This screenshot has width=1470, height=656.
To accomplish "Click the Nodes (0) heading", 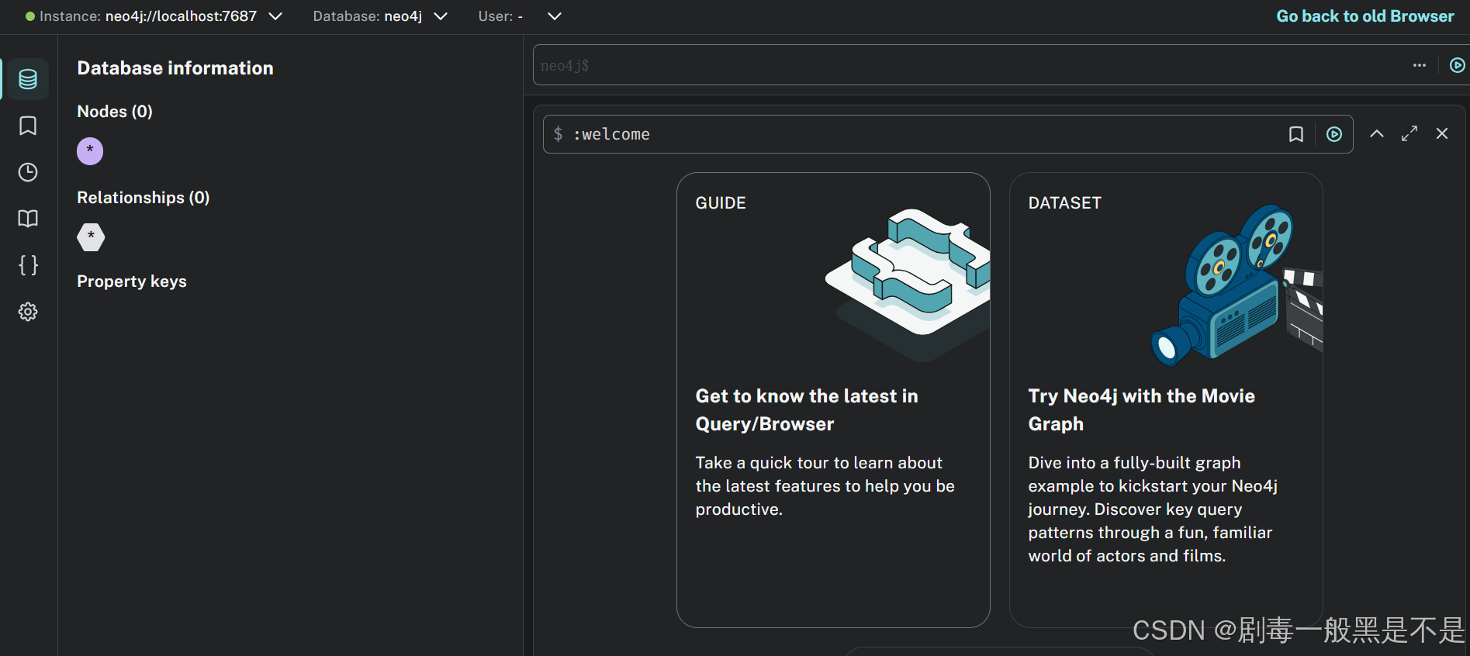I will click(x=115, y=112).
